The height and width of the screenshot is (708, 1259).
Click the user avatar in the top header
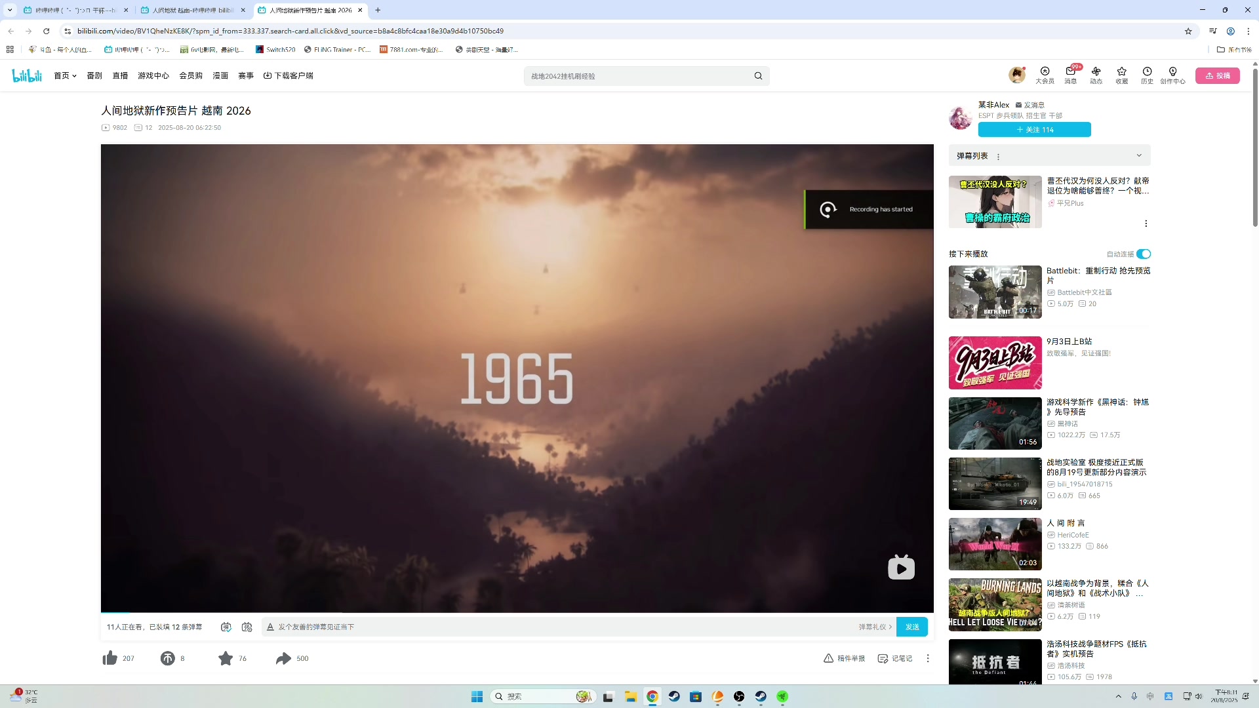1017,75
